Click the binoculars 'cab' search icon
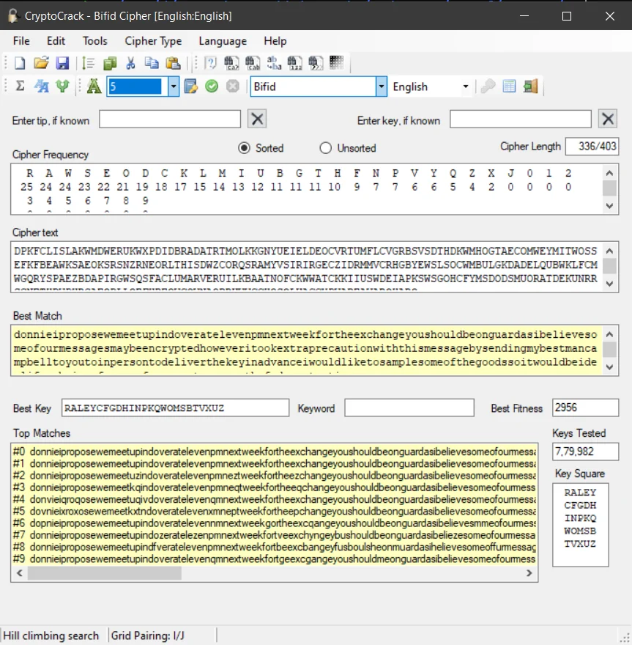The height and width of the screenshot is (645, 632). click(x=253, y=63)
